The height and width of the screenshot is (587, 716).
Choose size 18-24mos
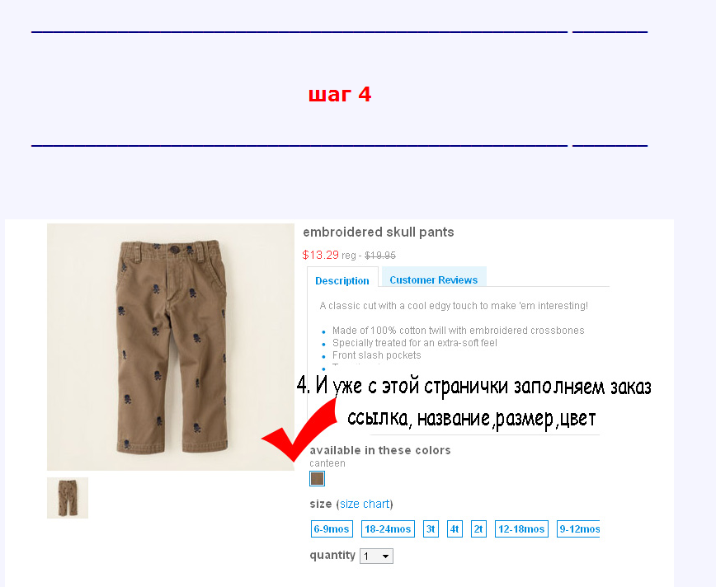click(x=388, y=529)
